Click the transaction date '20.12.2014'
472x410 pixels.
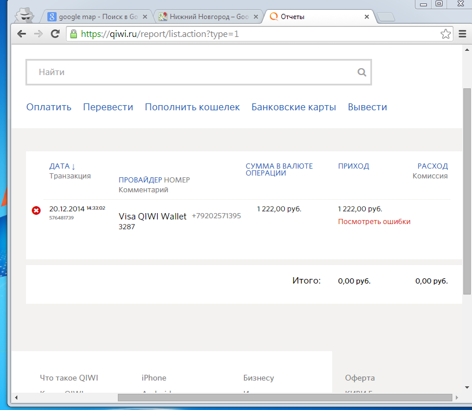(67, 209)
